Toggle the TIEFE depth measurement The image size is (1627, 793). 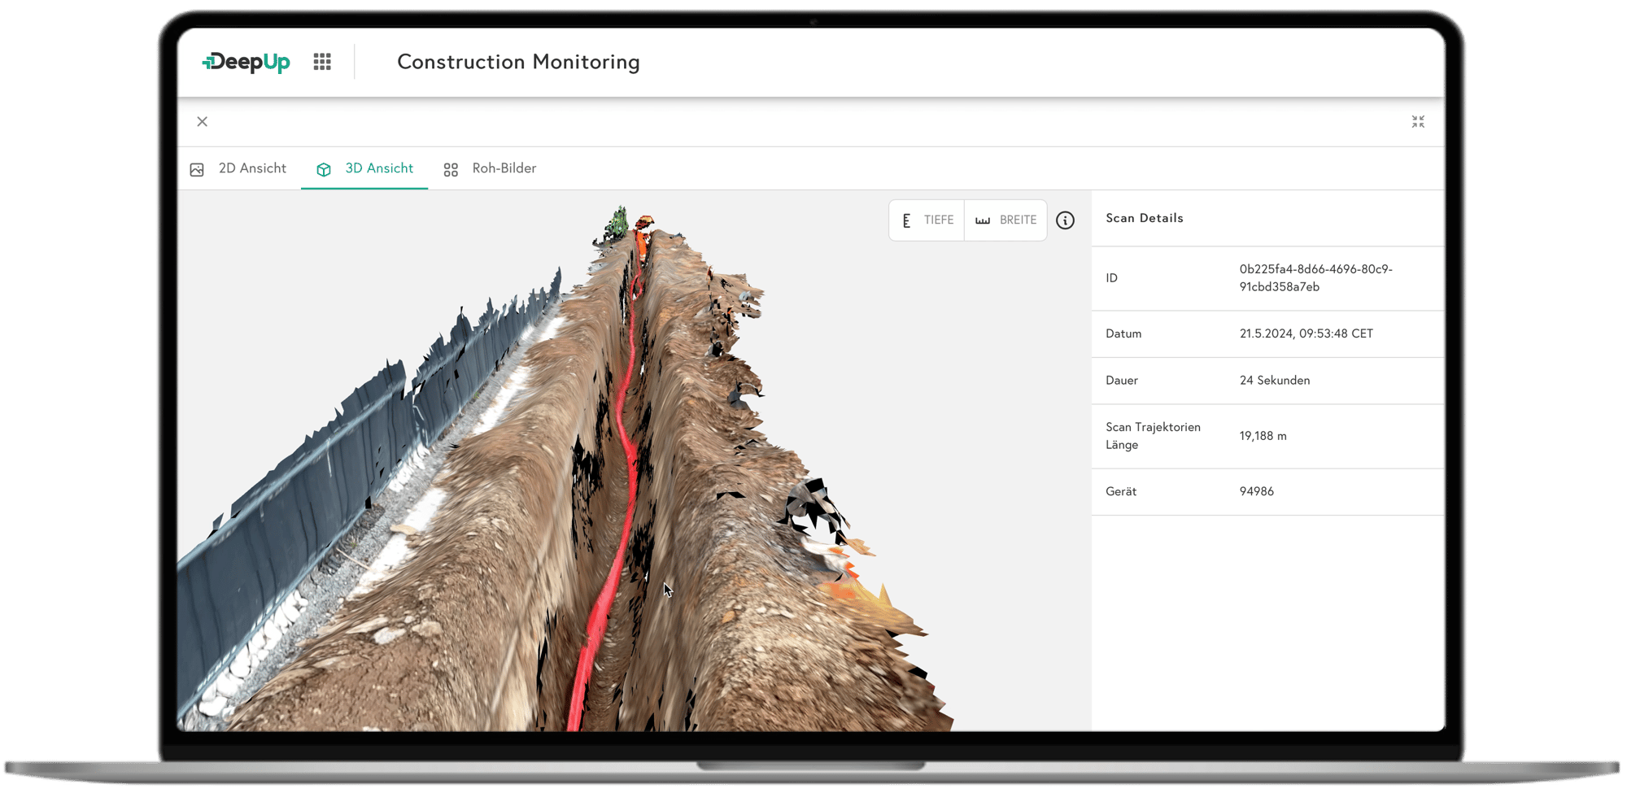pos(927,220)
